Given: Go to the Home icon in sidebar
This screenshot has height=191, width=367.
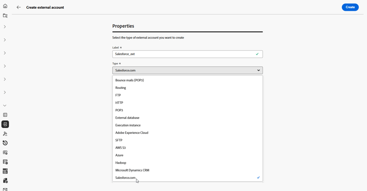Looking at the screenshot, I should point(5,6).
